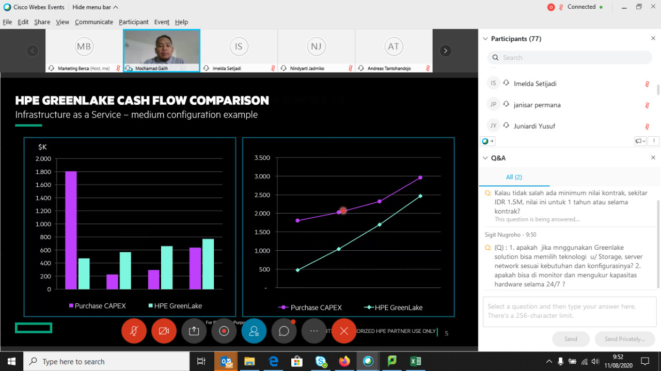Click the Q&A list scrollbar
The image size is (661, 371).
click(x=658, y=245)
